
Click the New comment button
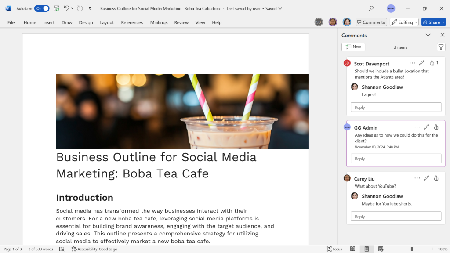pos(353,47)
